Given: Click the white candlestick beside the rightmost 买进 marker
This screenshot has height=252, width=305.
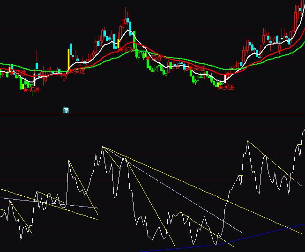Looking at the screenshot, I should pyautogui.click(x=225, y=78).
